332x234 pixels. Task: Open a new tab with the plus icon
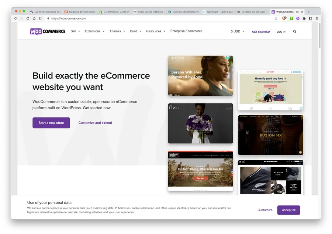(x=309, y=12)
